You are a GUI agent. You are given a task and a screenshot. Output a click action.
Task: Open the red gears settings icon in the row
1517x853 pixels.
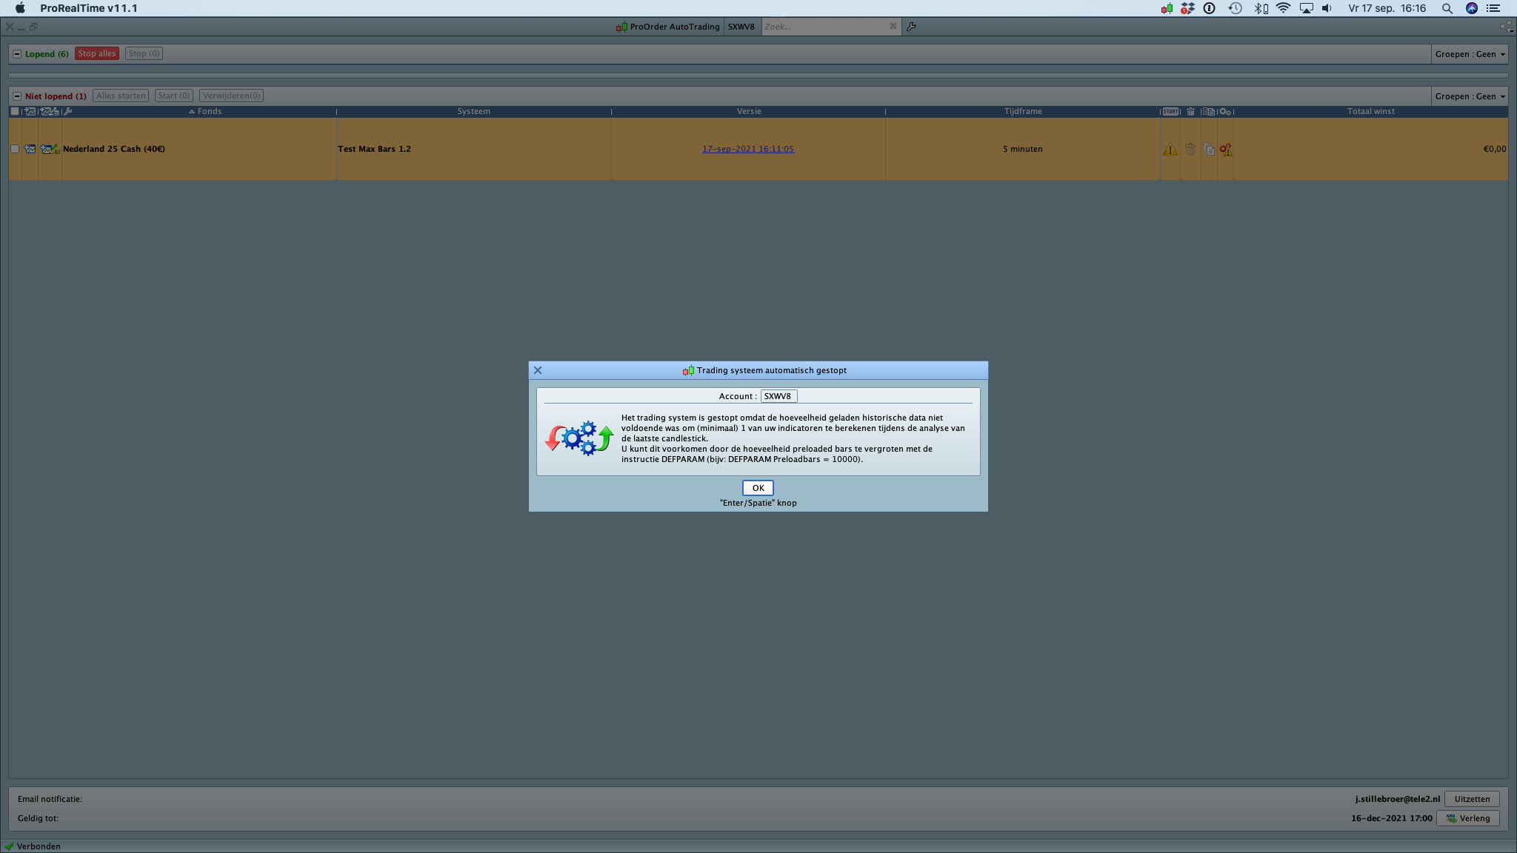[x=1226, y=150]
